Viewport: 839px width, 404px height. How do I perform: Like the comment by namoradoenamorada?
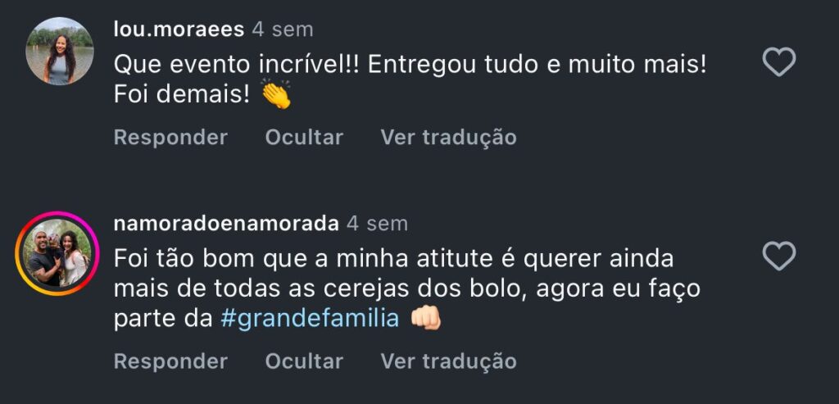pyautogui.click(x=778, y=256)
